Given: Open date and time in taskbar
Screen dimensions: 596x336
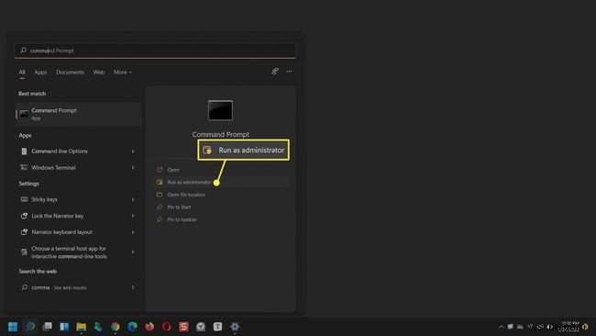Looking at the screenshot, I should (x=569, y=326).
